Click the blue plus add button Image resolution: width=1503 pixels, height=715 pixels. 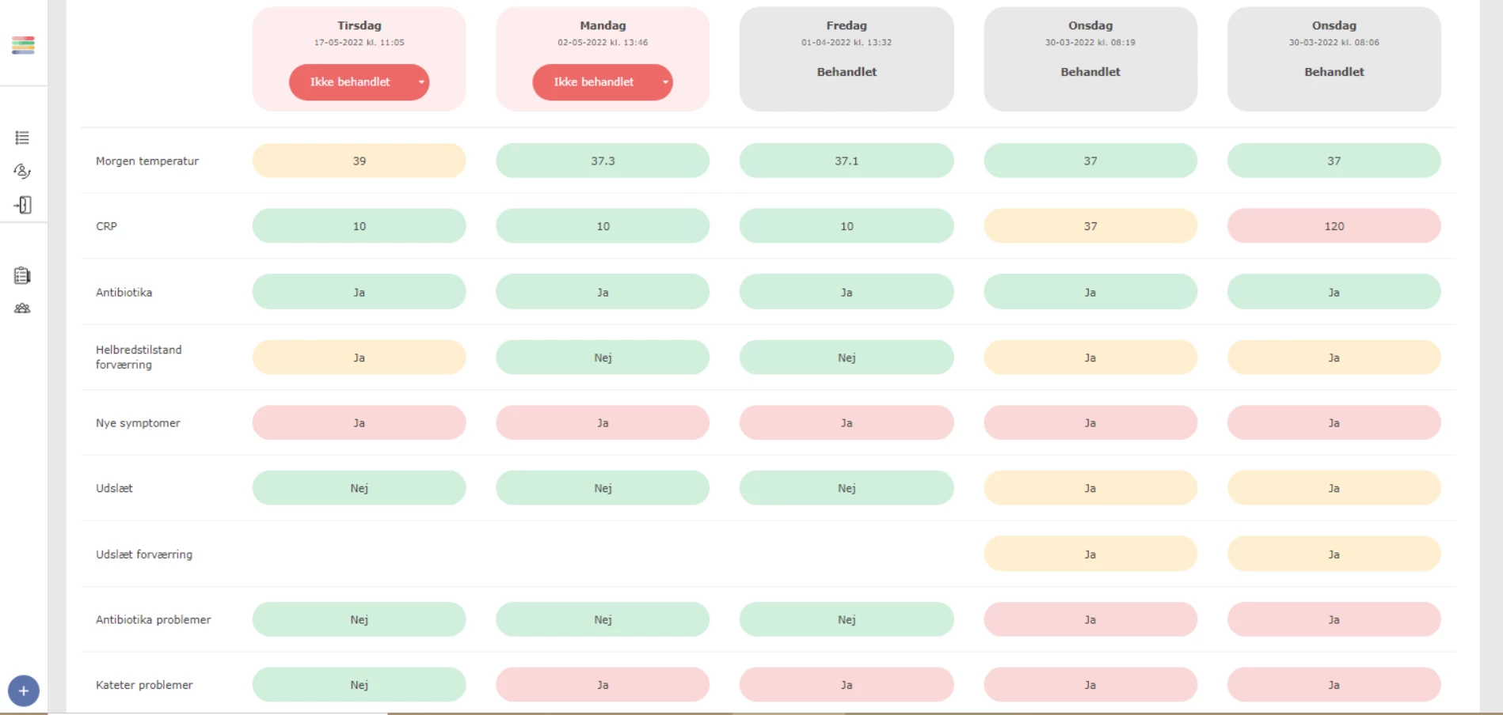click(24, 690)
